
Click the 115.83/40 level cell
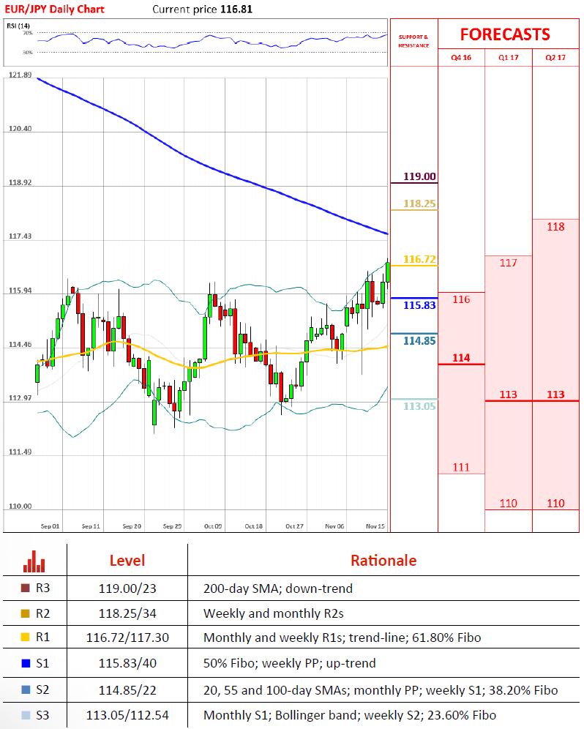pyautogui.click(x=127, y=663)
